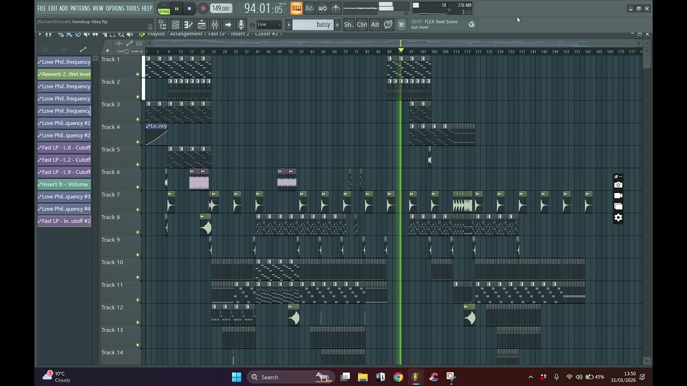Open the mixer icon
Image resolution: width=687 pixels, height=386 pixels.
tap(215, 25)
